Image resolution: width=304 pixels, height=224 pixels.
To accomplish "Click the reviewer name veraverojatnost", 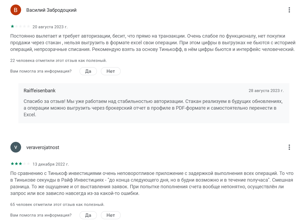I will click(x=43, y=147).
